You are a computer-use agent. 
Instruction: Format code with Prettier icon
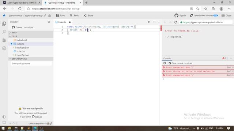click(149, 22)
